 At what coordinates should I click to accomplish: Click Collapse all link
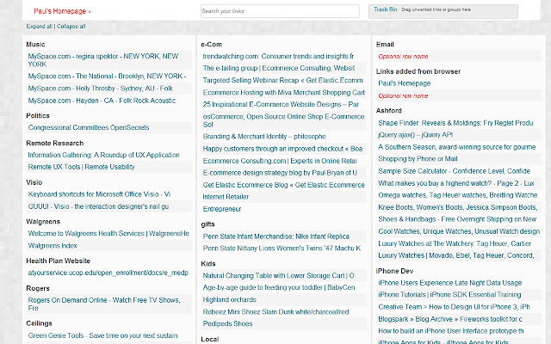click(x=71, y=27)
